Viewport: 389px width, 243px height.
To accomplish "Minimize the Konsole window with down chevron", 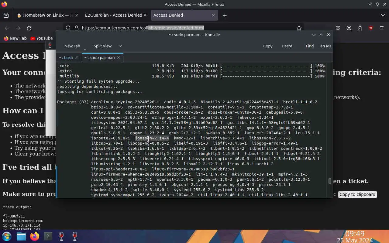I will click(314, 35).
